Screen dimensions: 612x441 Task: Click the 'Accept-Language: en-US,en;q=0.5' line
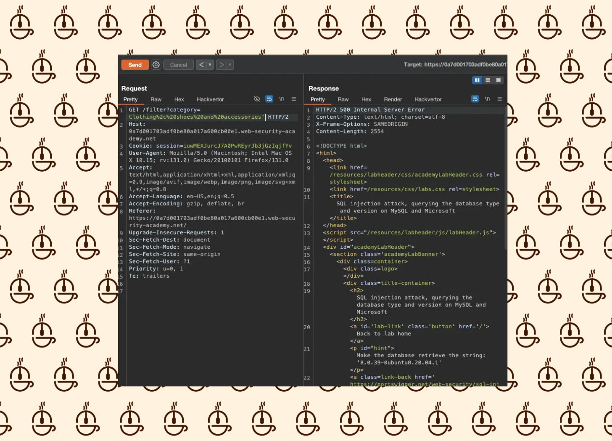point(182,197)
